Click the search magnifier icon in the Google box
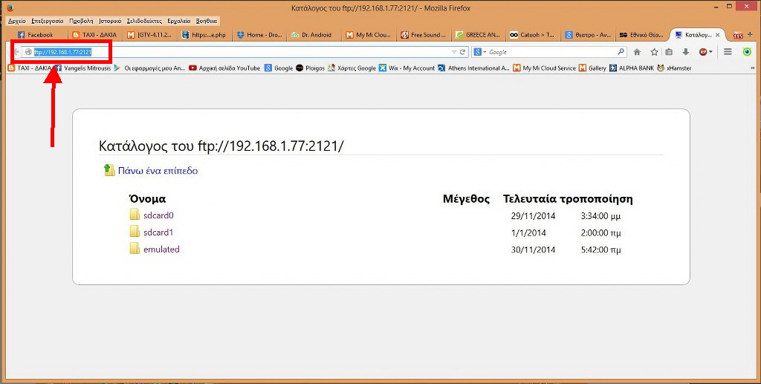The image size is (761, 384). 621,52
